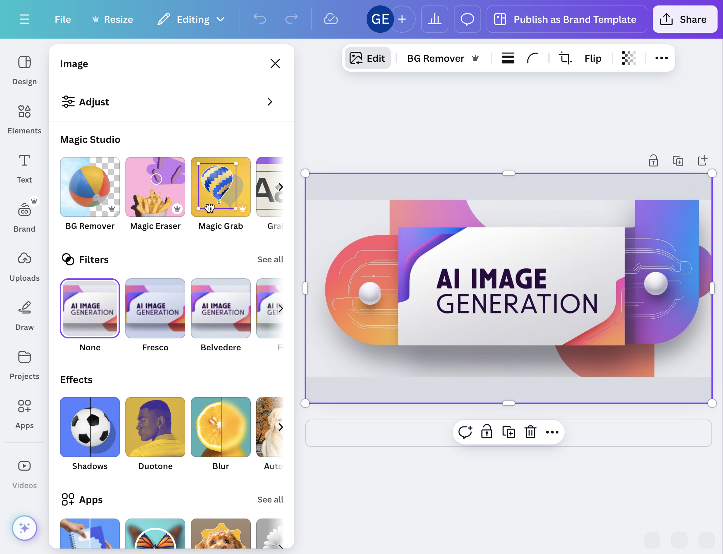The image size is (723, 554).
Task: Click the cloud save status icon
Action: tap(330, 19)
